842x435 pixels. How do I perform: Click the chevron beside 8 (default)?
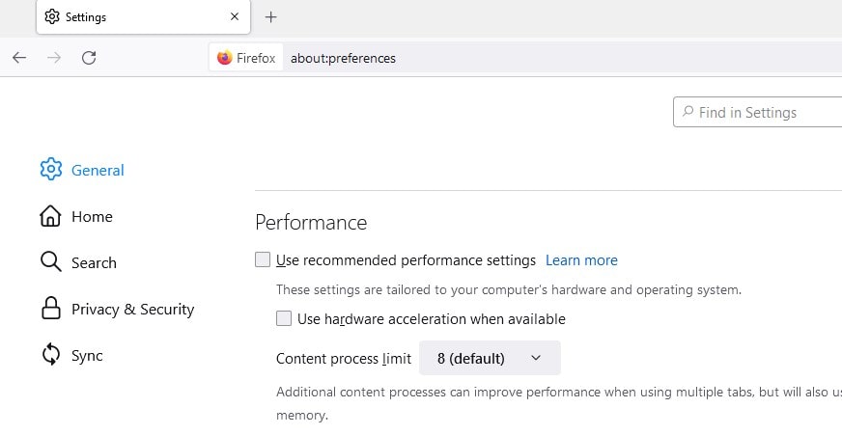[x=537, y=358]
